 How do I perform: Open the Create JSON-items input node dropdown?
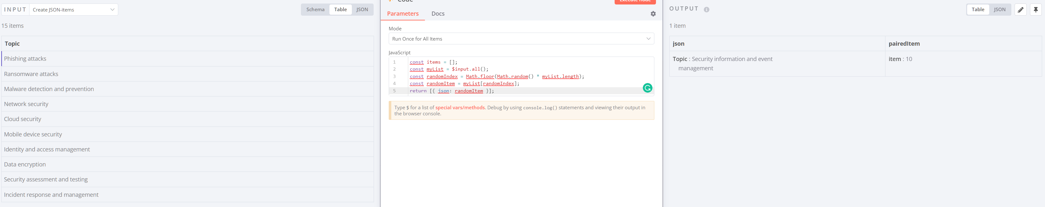[73, 10]
